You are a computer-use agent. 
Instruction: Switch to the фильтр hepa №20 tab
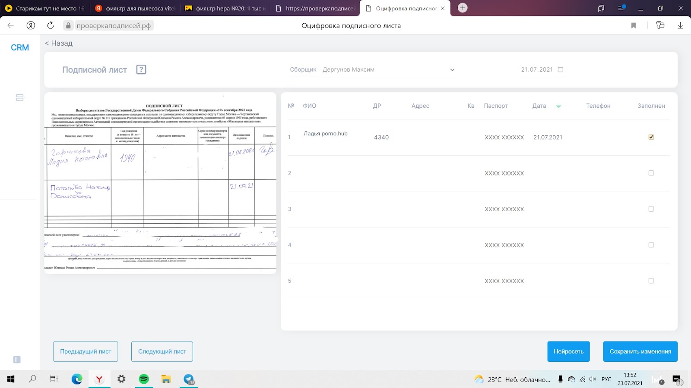[x=225, y=8]
